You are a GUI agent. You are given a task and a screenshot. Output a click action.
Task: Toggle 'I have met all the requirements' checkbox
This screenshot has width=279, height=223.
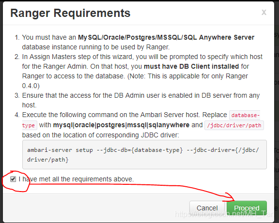(x=13, y=179)
